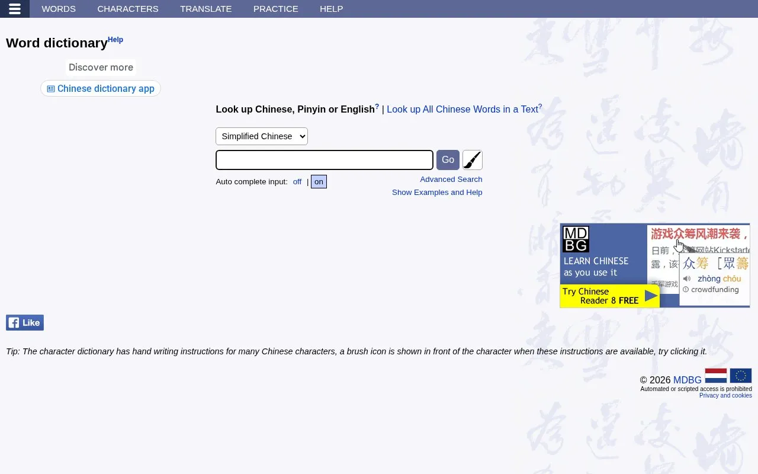This screenshot has width=758, height=474.
Task: Click the Facebook Like button
Action: (x=25, y=322)
